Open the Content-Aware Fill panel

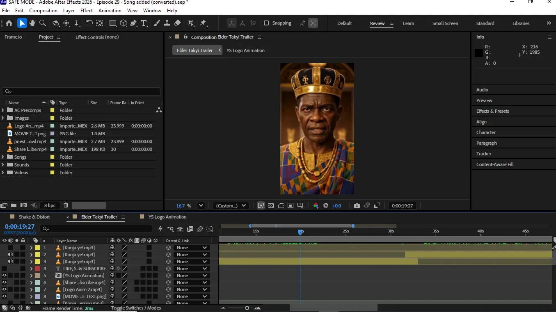coord(495,164)
